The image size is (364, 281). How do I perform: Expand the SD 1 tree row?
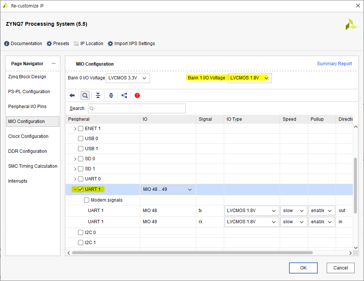click(75, 169)
